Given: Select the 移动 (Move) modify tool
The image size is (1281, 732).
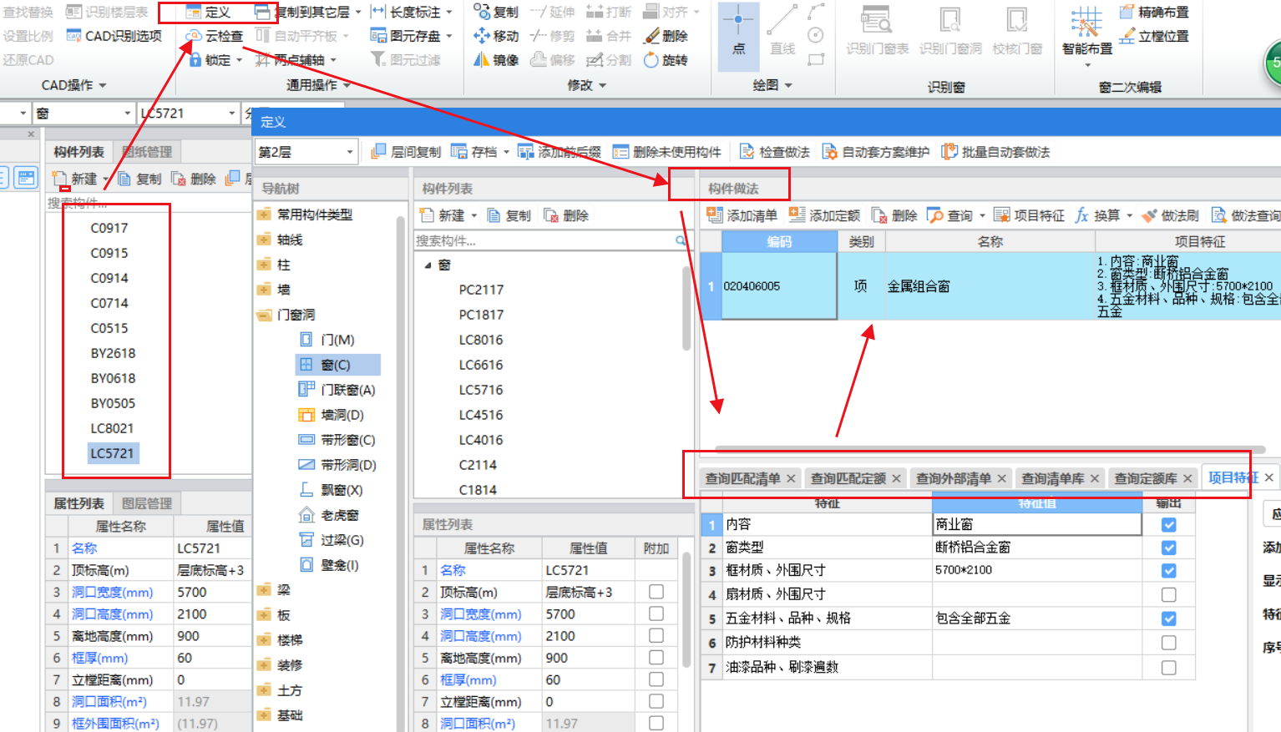Looking at the screenshot, I should click(x=496, y=36).
